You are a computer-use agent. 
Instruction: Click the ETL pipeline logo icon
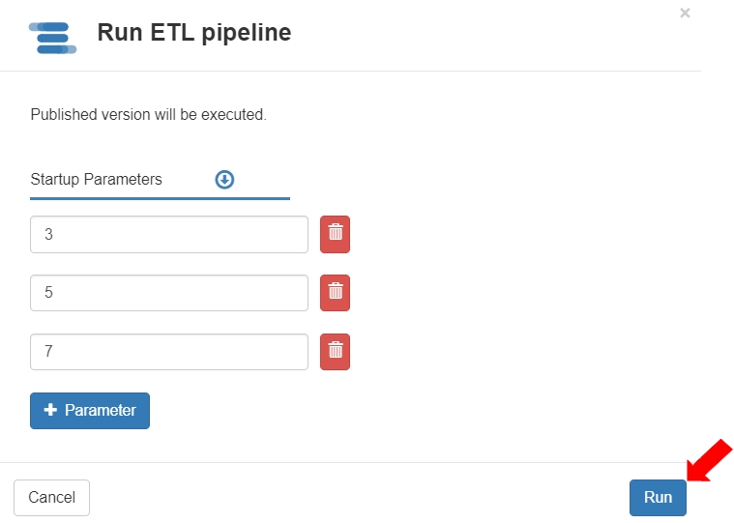pos(53,38)
